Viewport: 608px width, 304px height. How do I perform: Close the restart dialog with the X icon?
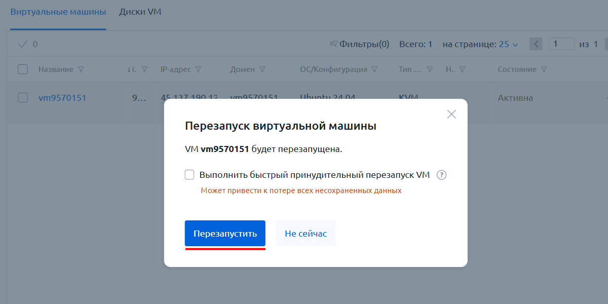coord(451,114)
